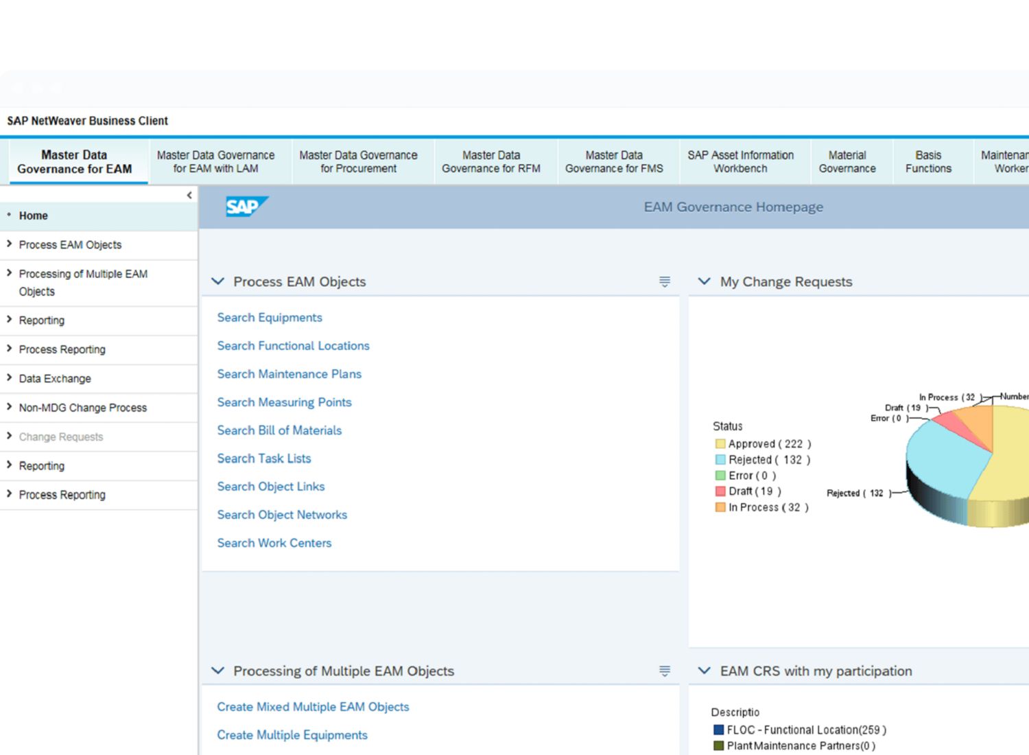Collapse Processing of Multiple EAM Objects chevron
Screen dimensions: 1029x755
click(x=218, y=671)
